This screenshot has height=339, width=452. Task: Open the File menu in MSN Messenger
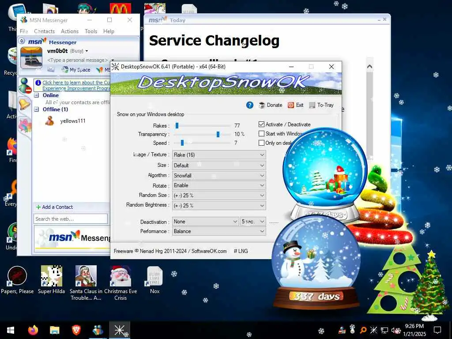click(x=24, y=31)
